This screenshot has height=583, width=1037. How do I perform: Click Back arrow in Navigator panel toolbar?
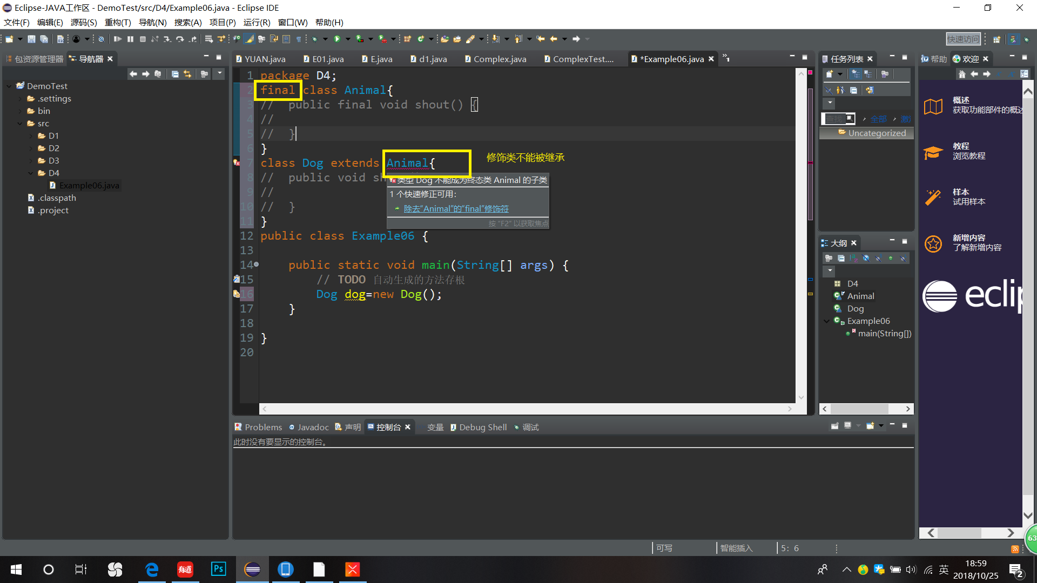(133, 74)
